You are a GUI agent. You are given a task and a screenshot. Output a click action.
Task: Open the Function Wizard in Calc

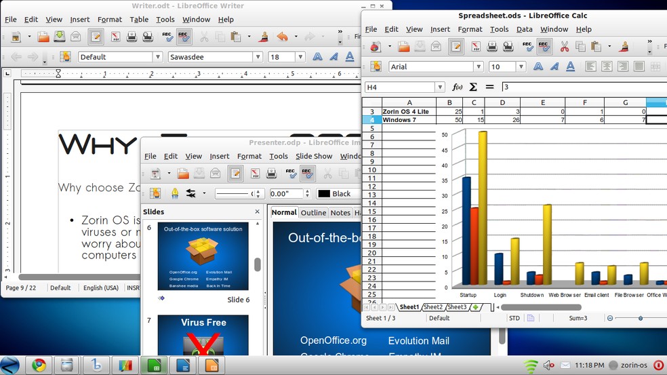pos(458,87)
